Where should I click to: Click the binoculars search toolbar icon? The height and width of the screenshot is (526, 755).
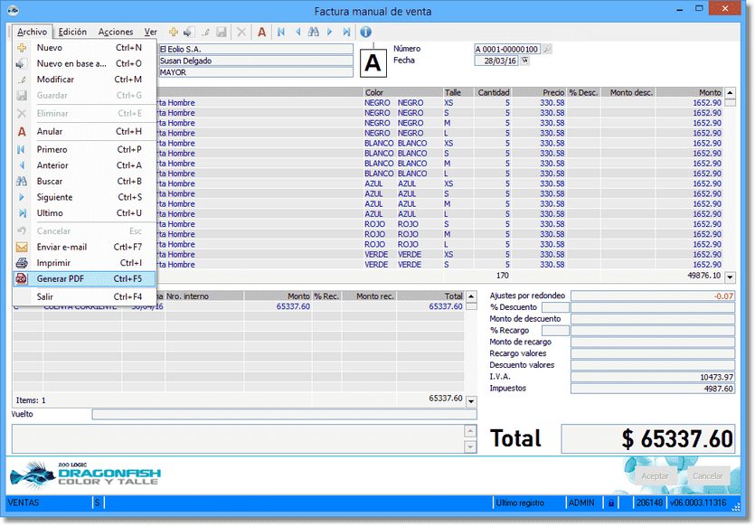pos(314,33)
